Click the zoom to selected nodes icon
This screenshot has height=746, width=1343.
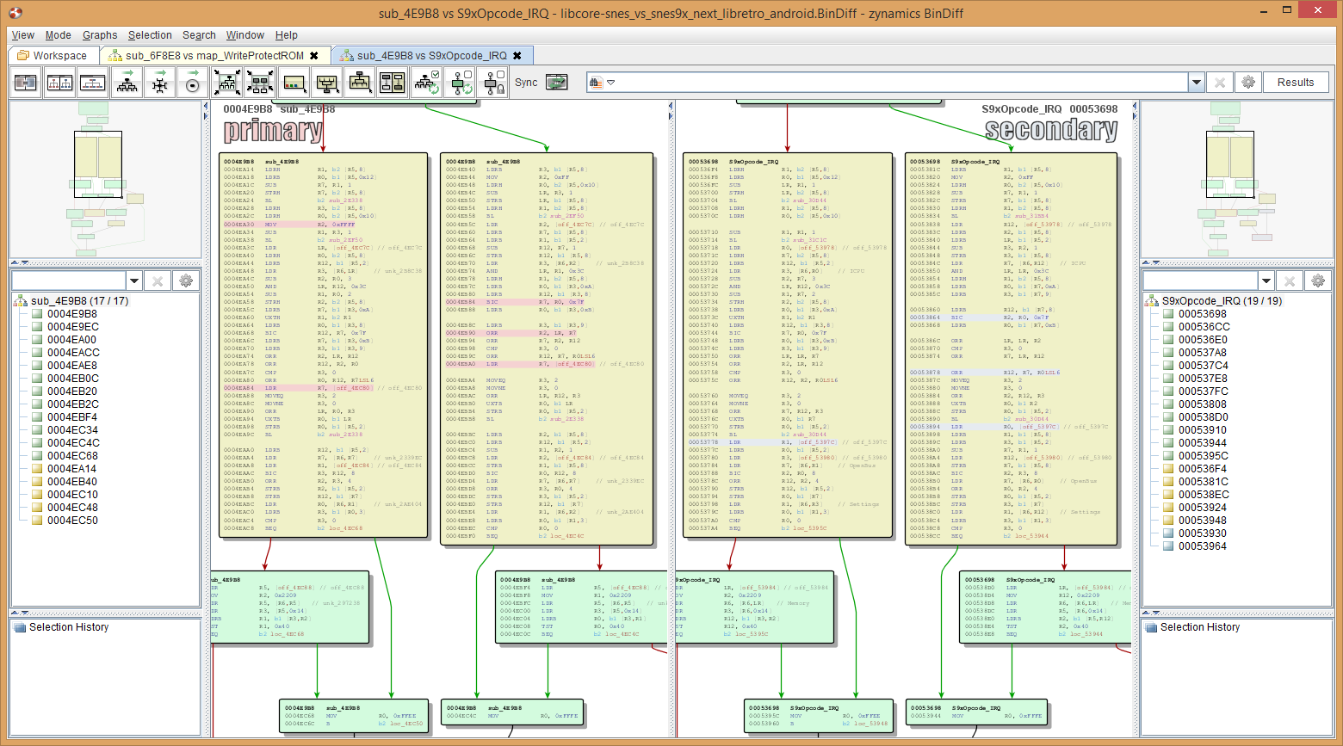(x=259, y=83)
